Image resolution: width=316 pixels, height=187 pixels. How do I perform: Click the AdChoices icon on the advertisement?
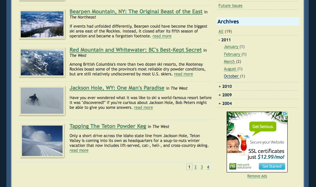(x=285, y=114)
